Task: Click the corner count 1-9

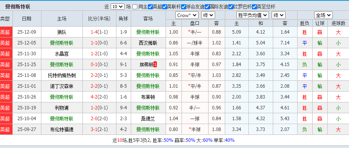Action: pyautogui.click(x=123, y=32)
